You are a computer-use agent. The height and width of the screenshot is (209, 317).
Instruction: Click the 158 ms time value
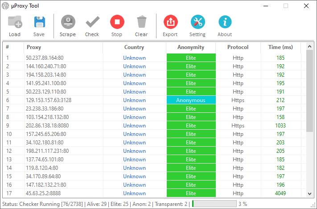click(280, 117)
